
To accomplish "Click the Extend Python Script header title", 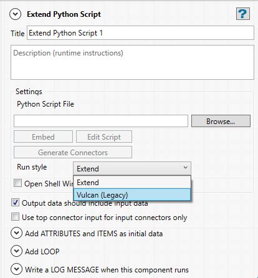I will pyautogui.click(x=64, y=14).
